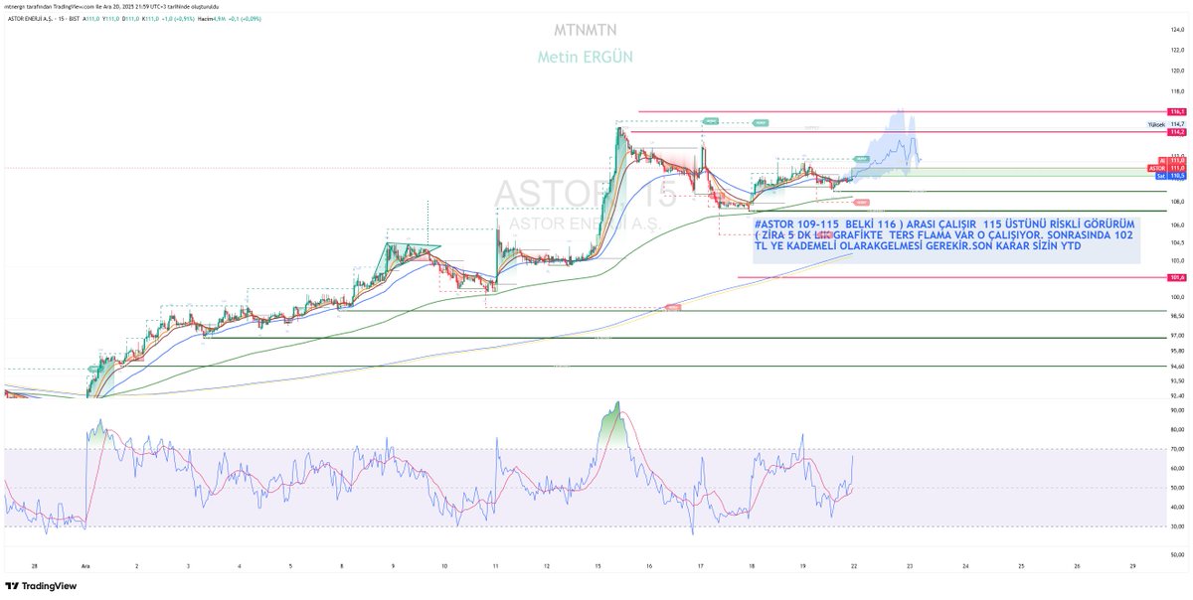Click the date label 15 on time axis
Screen dimensions: 1193x600
click(x=597, y=564)
